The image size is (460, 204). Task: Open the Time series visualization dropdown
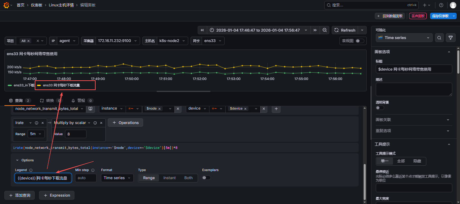(x=404, y=38)
